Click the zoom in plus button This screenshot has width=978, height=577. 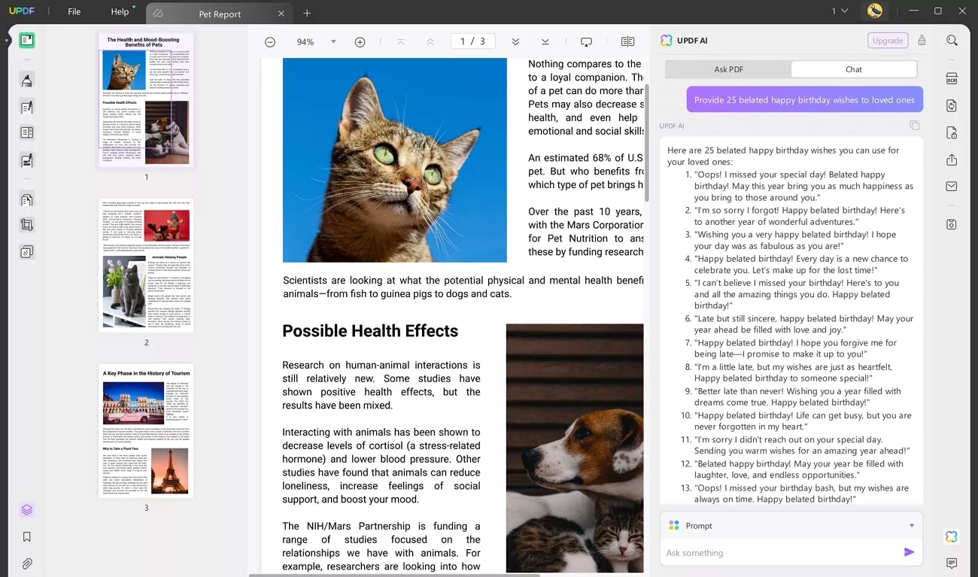(360, 42)
